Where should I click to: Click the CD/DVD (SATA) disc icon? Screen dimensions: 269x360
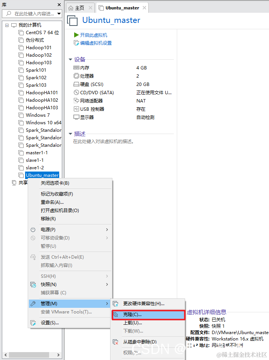[76, 92]
